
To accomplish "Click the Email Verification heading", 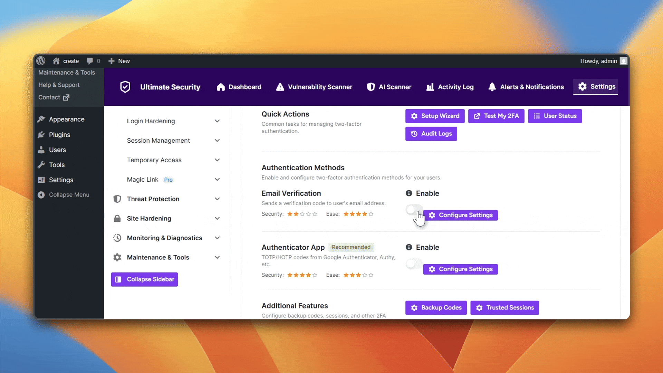I will 291,193.
